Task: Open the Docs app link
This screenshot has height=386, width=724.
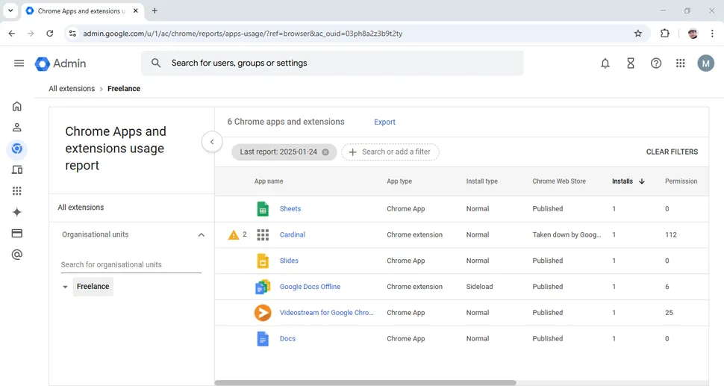Action: click(x=287, y=338)
